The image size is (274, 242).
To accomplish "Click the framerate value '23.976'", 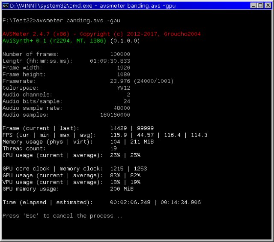I will tap(120, 81).
